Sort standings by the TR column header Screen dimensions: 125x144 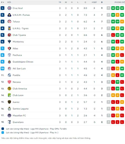(x=60, y=2)
